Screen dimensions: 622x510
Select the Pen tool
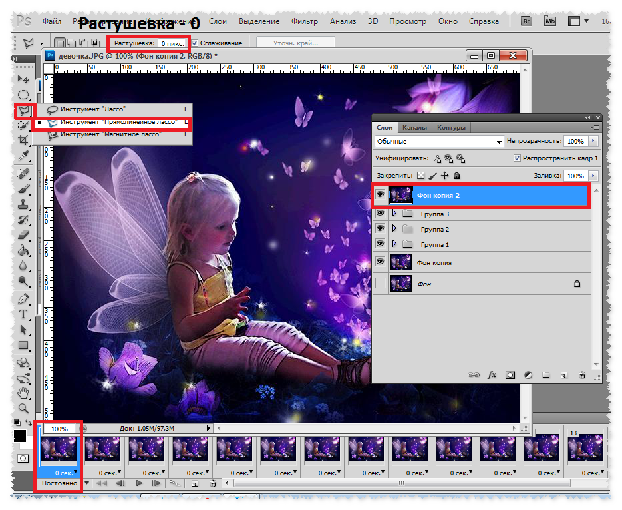23,298
